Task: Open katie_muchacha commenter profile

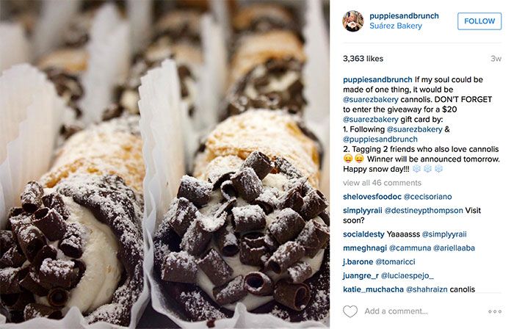Action: click(x=373, y=289)
